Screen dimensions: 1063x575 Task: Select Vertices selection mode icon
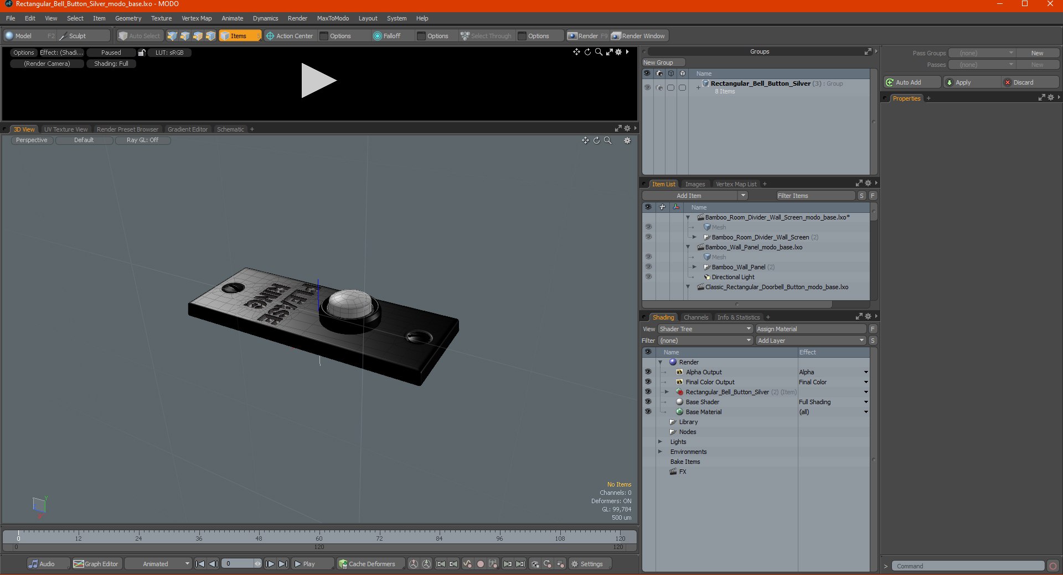tap(172, 36)
